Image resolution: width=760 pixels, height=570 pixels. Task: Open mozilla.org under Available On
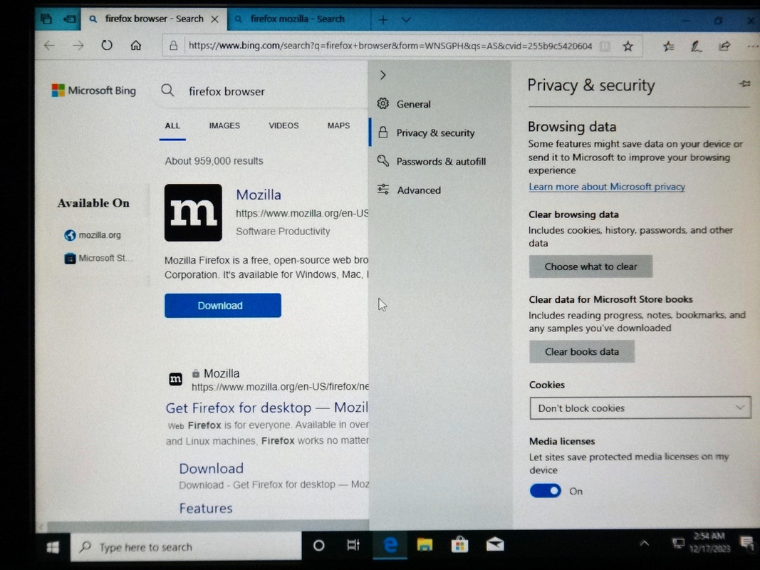pyautogui.click(x=93, y=235)
